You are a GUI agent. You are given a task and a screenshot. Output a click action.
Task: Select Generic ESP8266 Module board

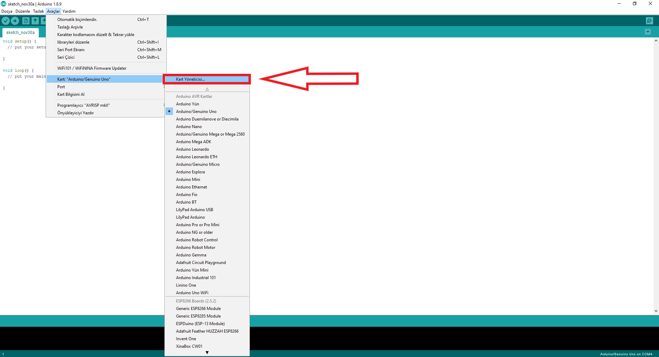pyautogui.click(x=198, y=308)
